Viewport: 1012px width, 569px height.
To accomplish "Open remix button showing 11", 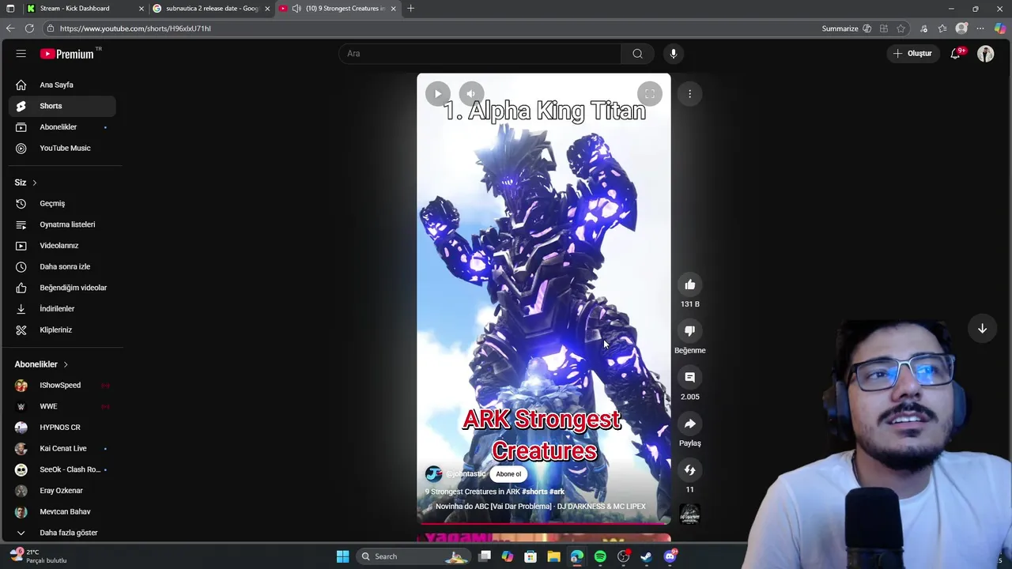I will [690, 470].
